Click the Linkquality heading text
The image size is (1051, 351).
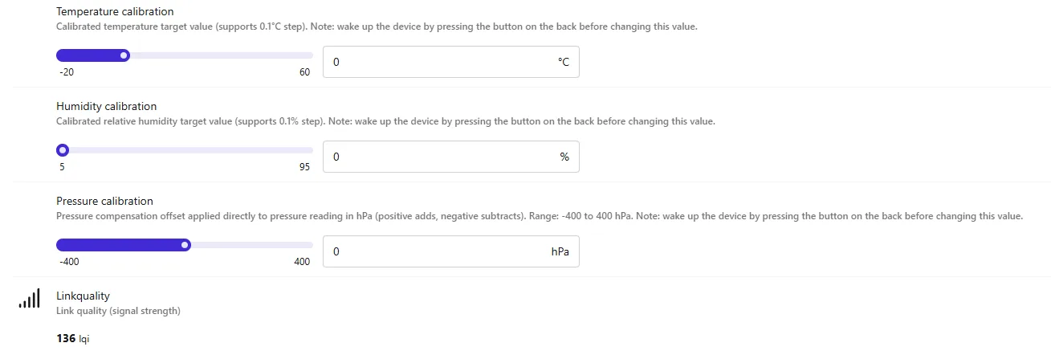pos(83,296)
